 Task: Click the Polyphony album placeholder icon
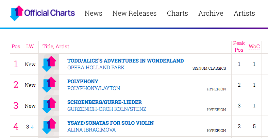tap(49, 85)
